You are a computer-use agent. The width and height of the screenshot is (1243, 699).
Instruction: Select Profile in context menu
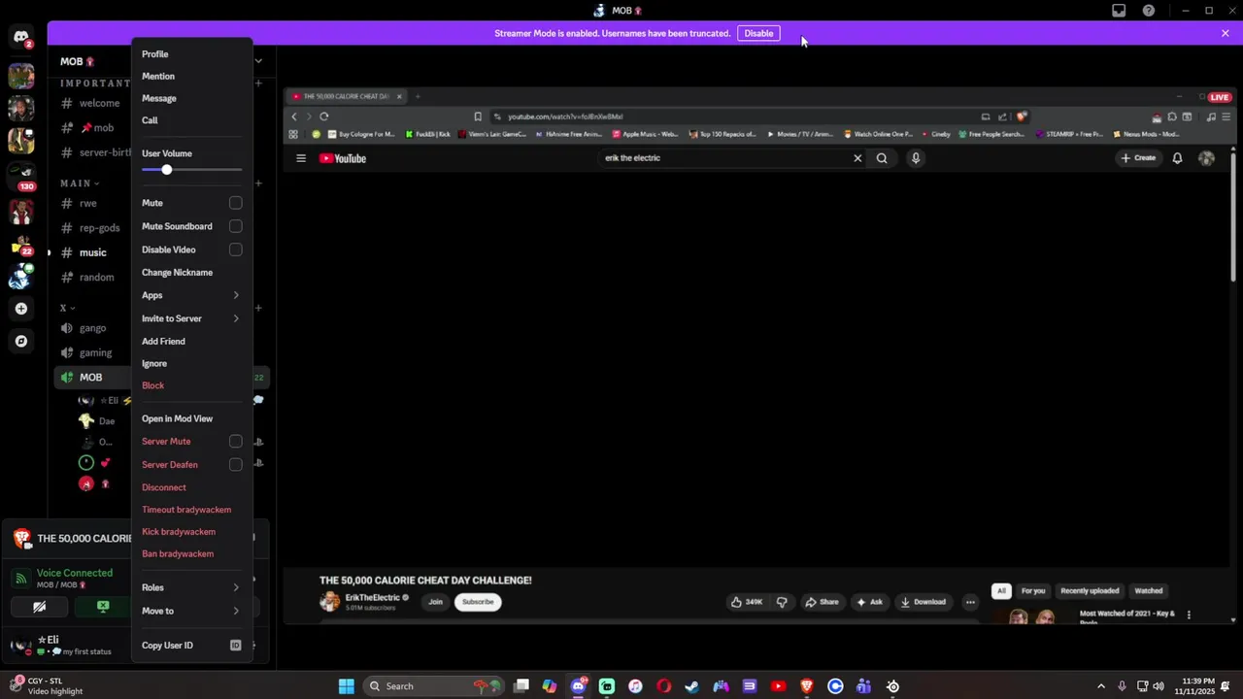(155, 54)
